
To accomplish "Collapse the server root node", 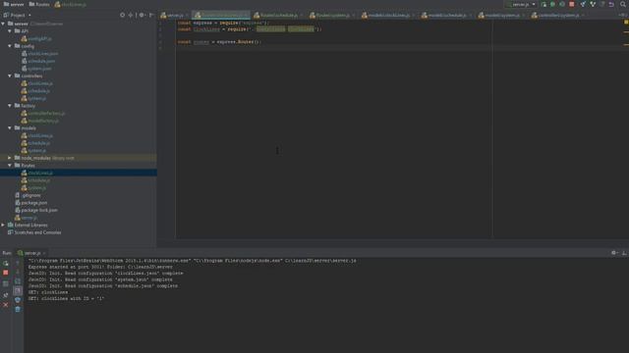I will 3,24.
